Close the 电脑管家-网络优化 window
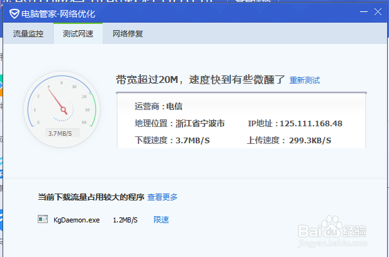 (378, 12)
